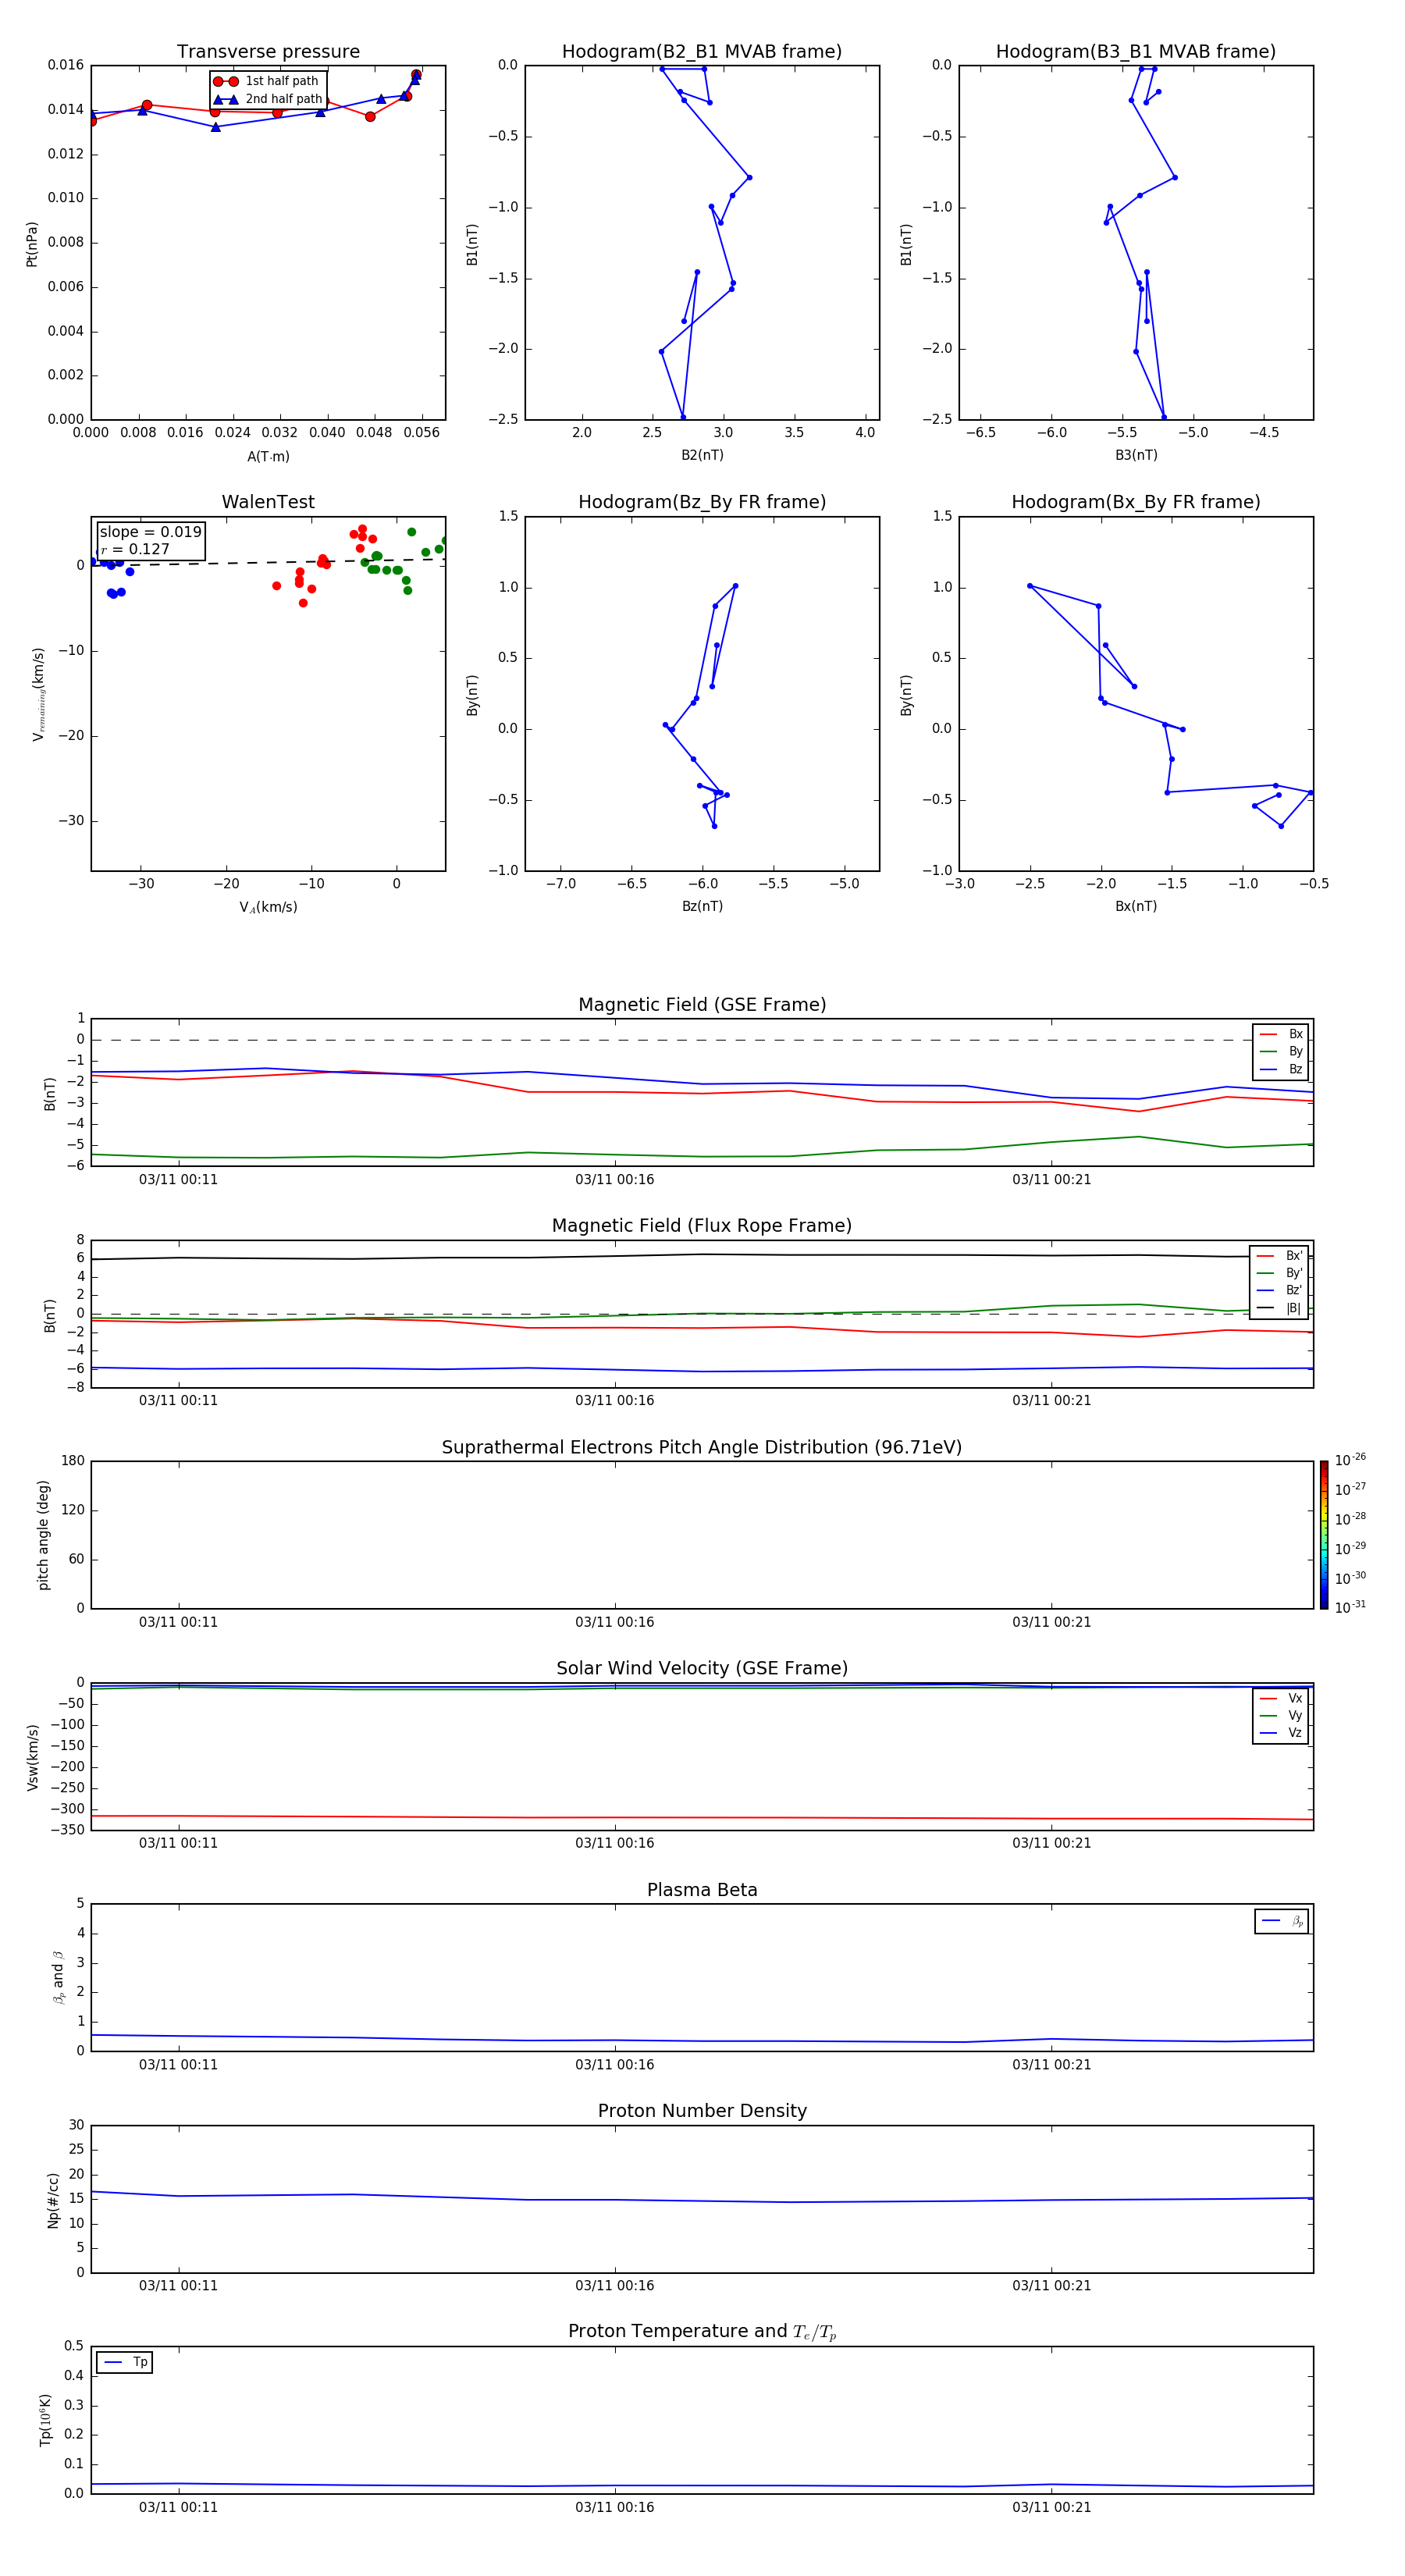Image resolution: width=1405 pixels, height=2576 pixels.
Task: Click the "03/11 00:11" tick under the Plasma Beta plot
Action: click(x=178, y=2065)
